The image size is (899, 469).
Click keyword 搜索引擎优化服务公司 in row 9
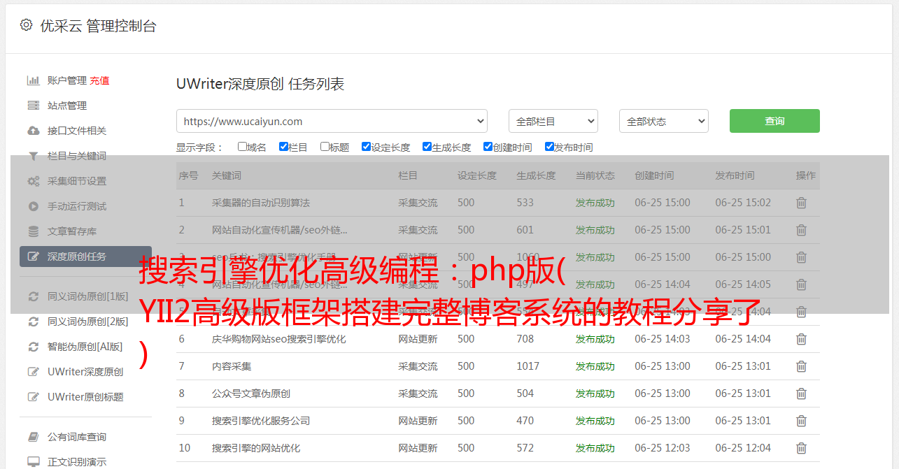coord(261,421)
